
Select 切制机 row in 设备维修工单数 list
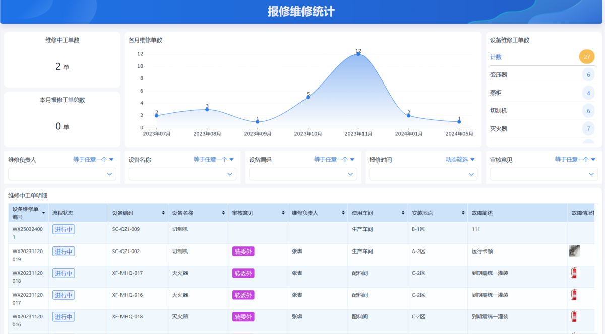click(x=542, y=111)
